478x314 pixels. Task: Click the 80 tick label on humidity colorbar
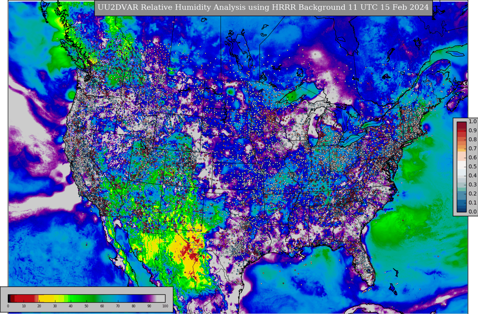[x=134, y=306]
